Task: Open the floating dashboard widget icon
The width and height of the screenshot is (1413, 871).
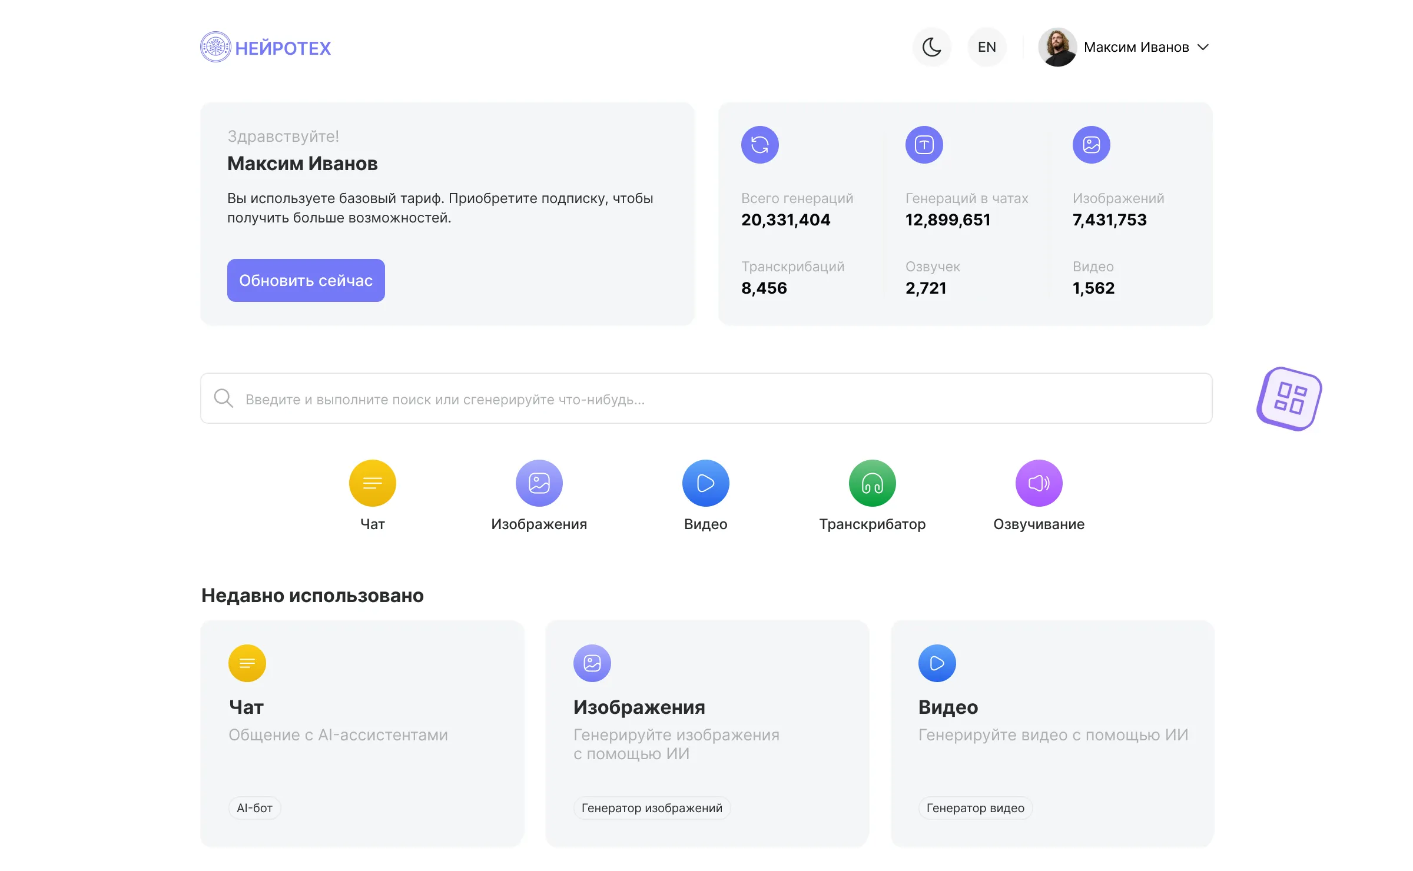Action: coord(1288,399)
